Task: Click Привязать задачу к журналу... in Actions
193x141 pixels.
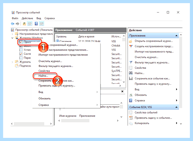Action: click(153, 84)
